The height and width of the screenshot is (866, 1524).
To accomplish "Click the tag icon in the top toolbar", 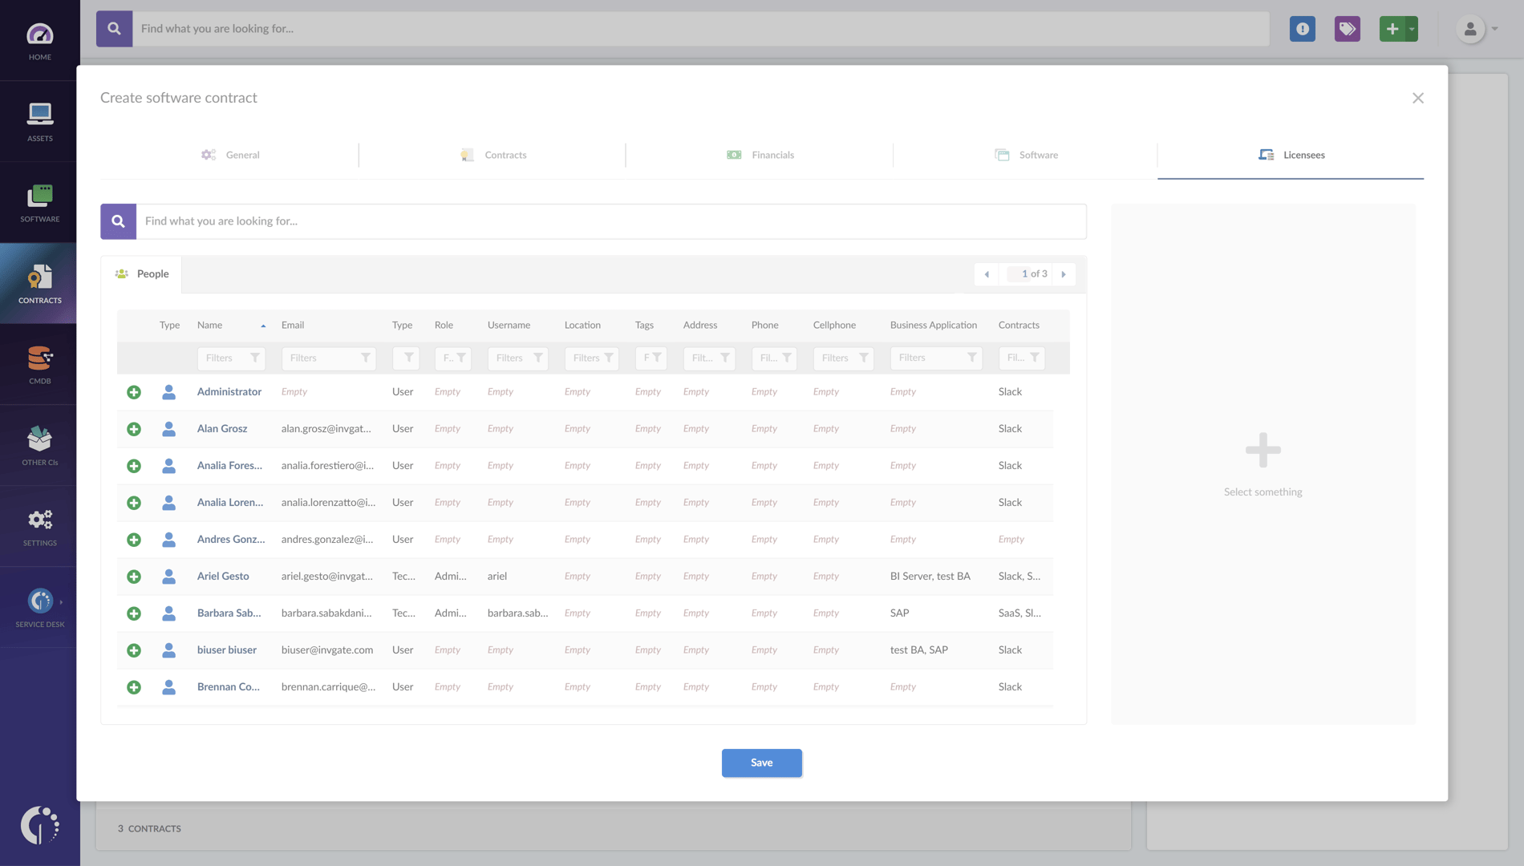I will point(1347,28).
